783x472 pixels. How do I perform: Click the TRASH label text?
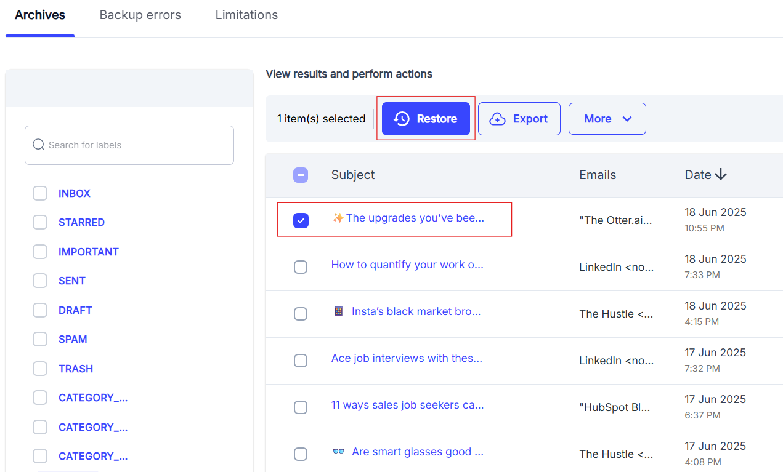[76, 369]
